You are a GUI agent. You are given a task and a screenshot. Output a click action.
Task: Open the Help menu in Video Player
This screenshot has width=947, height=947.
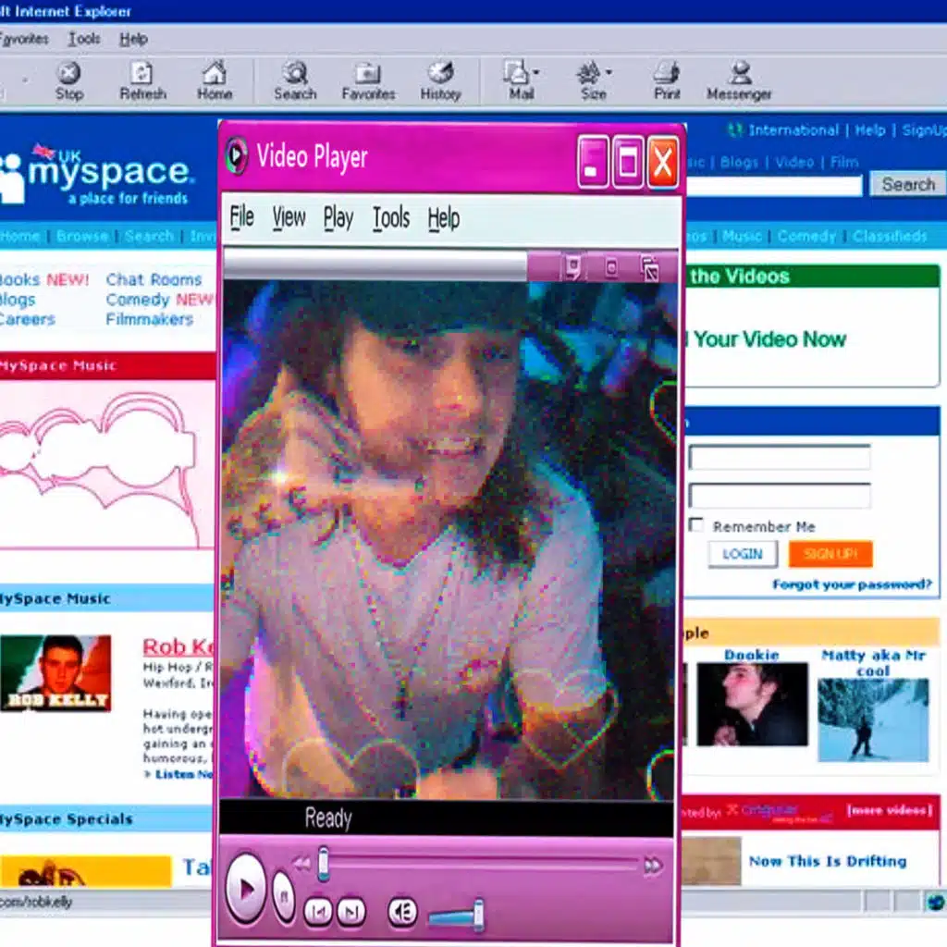click(444, 217)
